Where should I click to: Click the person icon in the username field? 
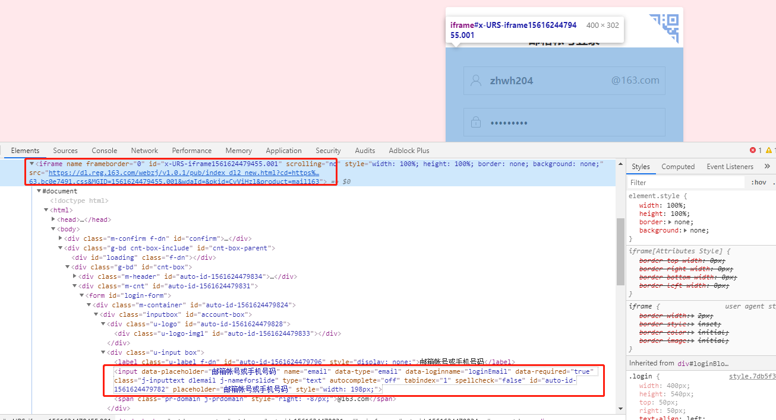(x=476, y=80)
